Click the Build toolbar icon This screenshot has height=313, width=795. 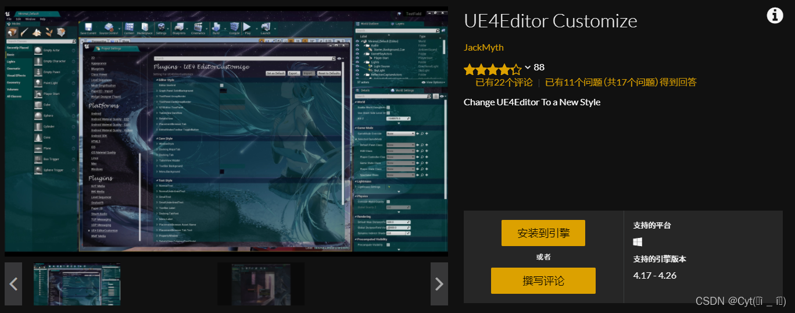216,28
